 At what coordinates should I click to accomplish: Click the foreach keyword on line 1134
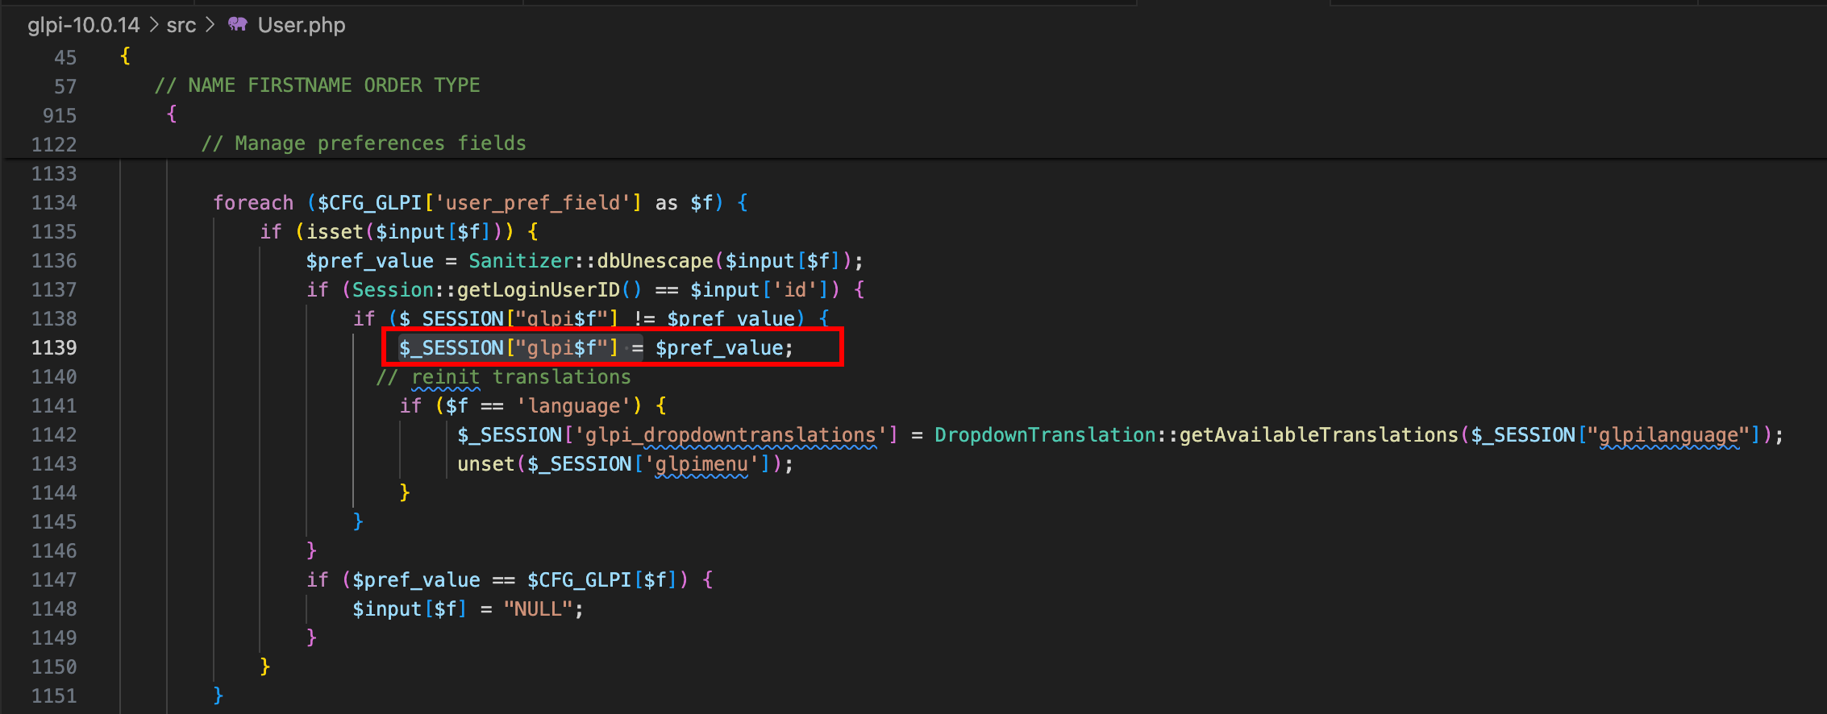click(253, 202)
